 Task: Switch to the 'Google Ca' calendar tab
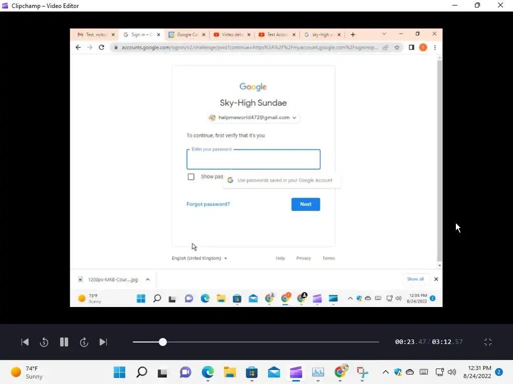(x=183, y=34)
